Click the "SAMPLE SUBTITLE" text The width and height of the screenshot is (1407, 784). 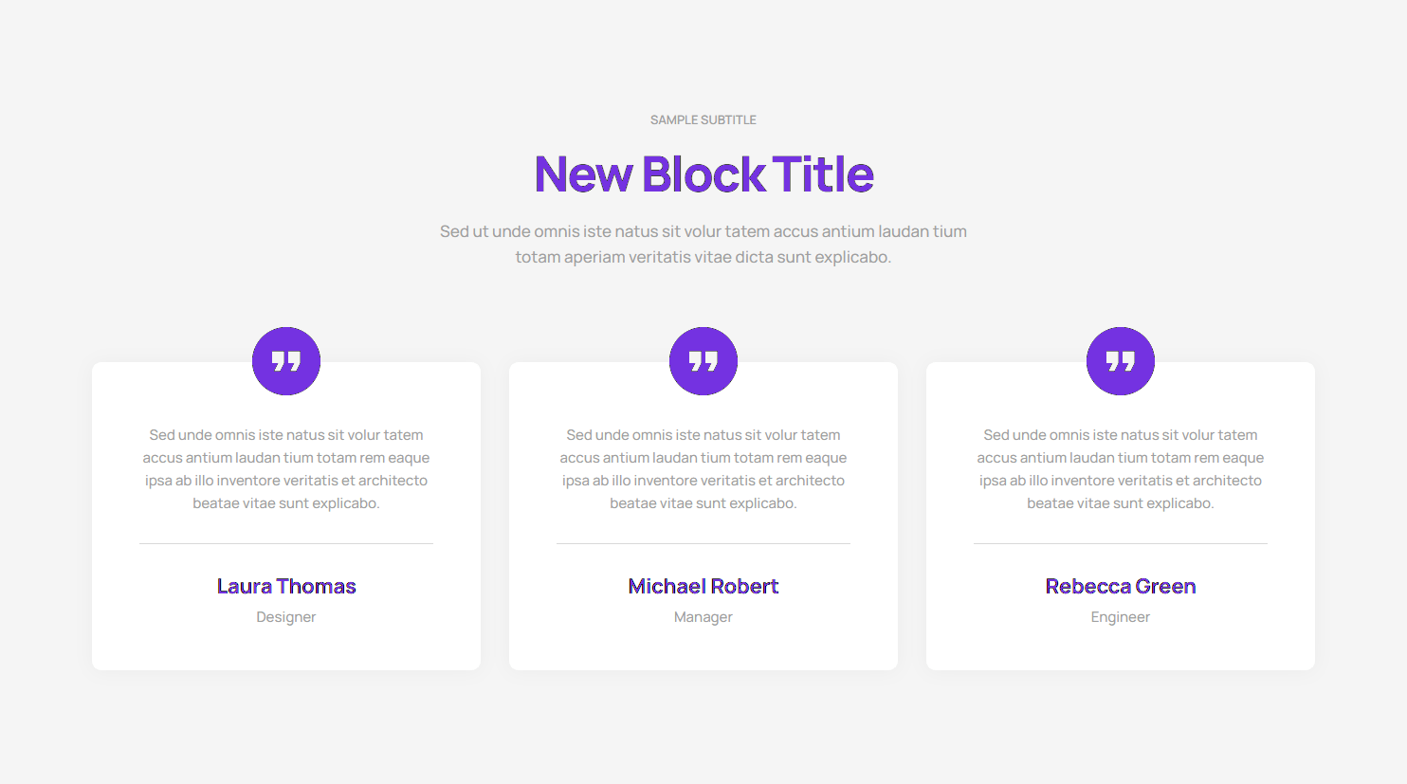703,120
